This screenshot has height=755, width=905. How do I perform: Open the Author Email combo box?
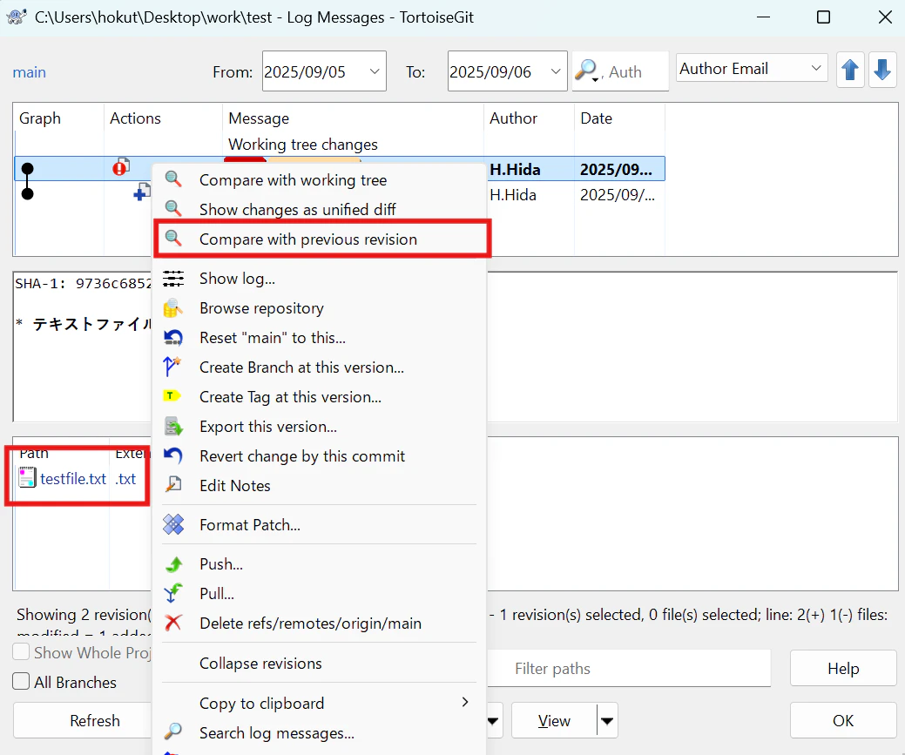pos(752,68)
